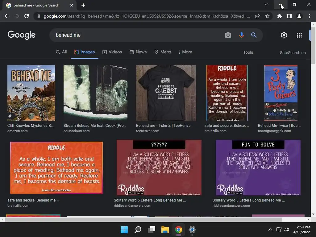316x237 pixels.
Task: Open the clock showing 2:59 PM
Action: pos(302,230)
